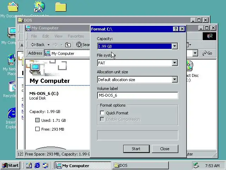226x170 pixels.
Task: Click the Windows logo throbber in My Computer
Action: (209, 36)
